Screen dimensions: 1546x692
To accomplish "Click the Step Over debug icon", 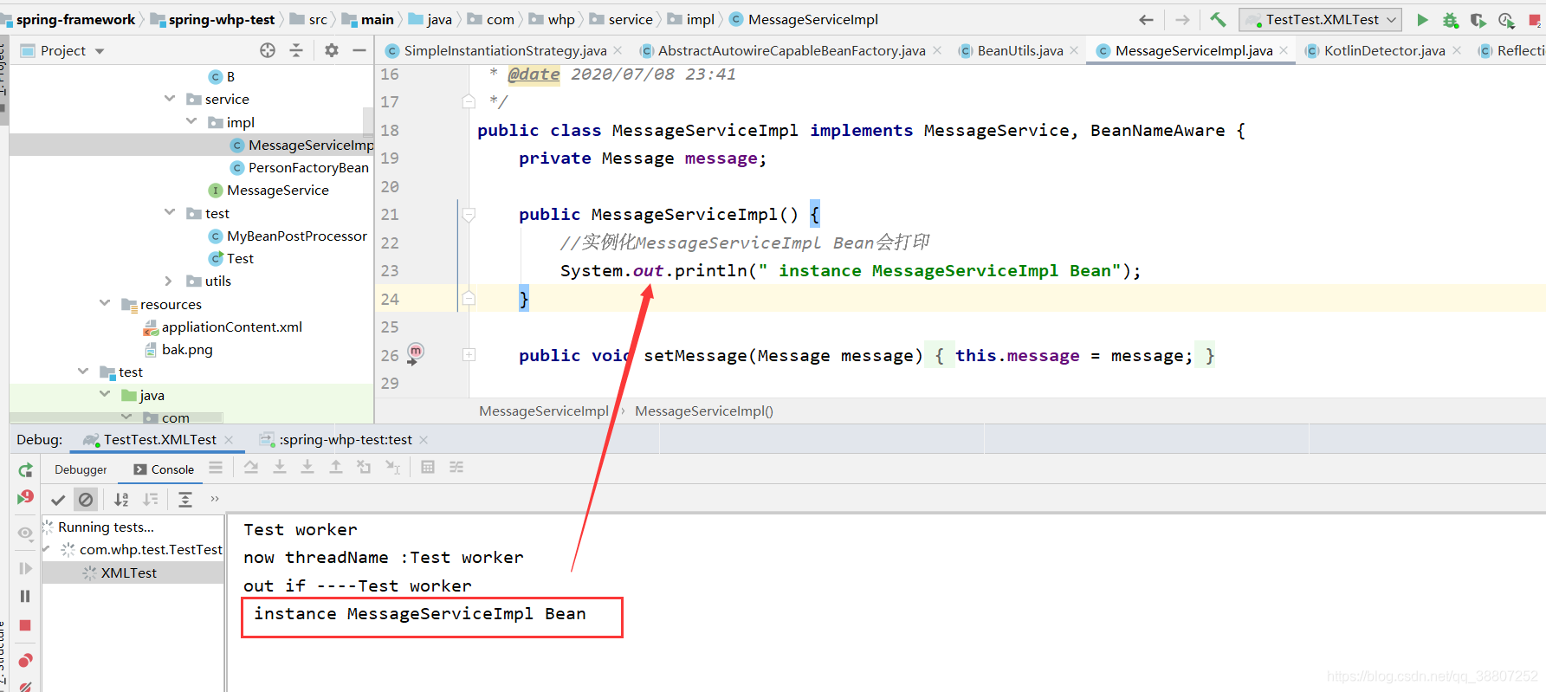I will pos(251,468).
